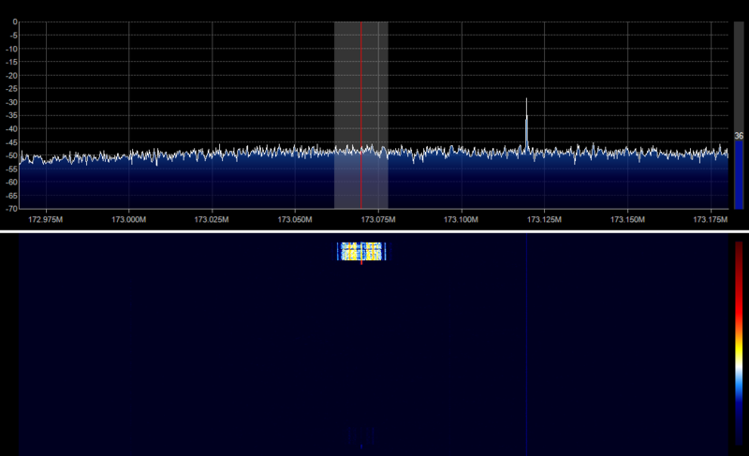Click the yellow signal burst in the waterfall

[x=361, y=251]
